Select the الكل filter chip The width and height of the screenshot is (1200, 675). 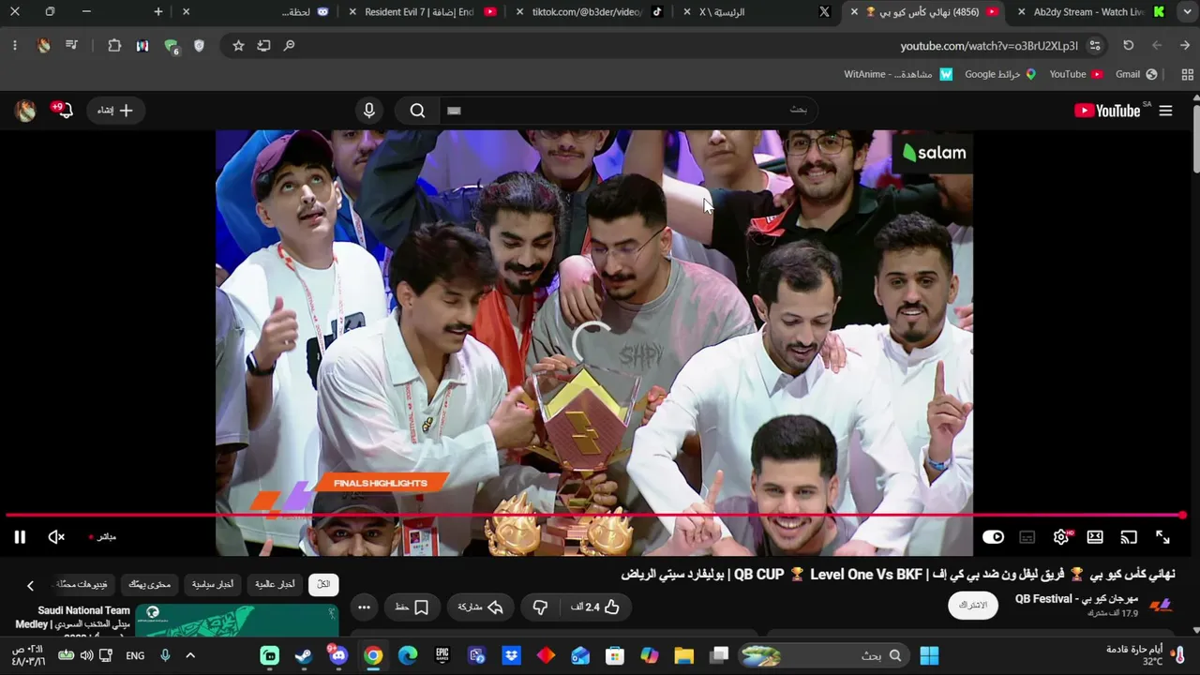323,585
